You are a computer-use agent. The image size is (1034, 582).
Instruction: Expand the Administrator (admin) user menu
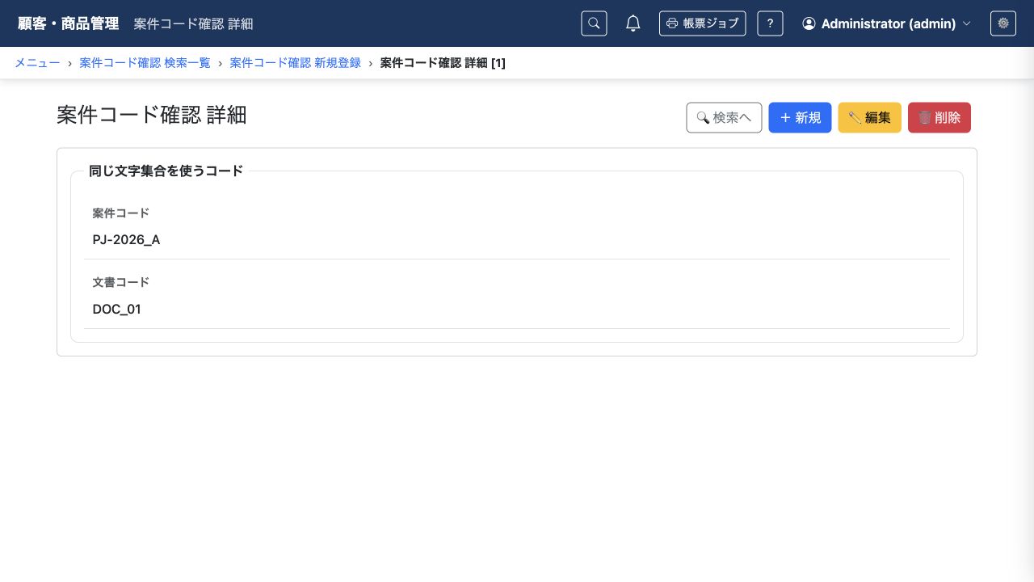pyautogui.click(x=886, y=23)
